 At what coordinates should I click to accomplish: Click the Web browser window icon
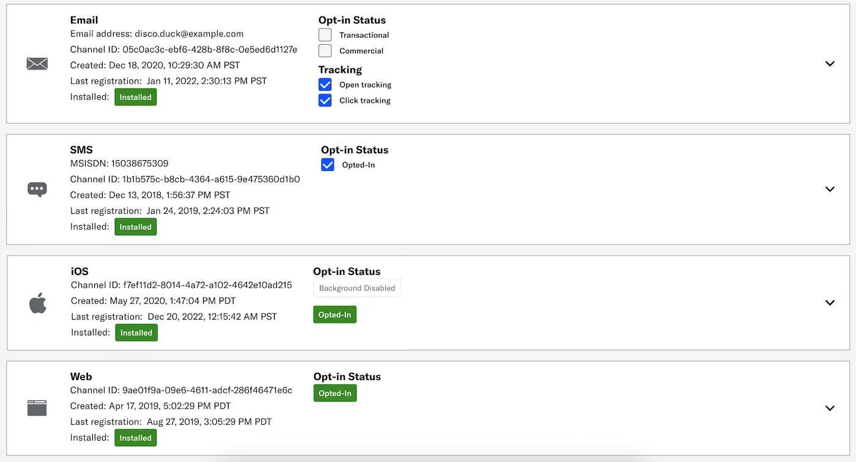click(37, 408)
